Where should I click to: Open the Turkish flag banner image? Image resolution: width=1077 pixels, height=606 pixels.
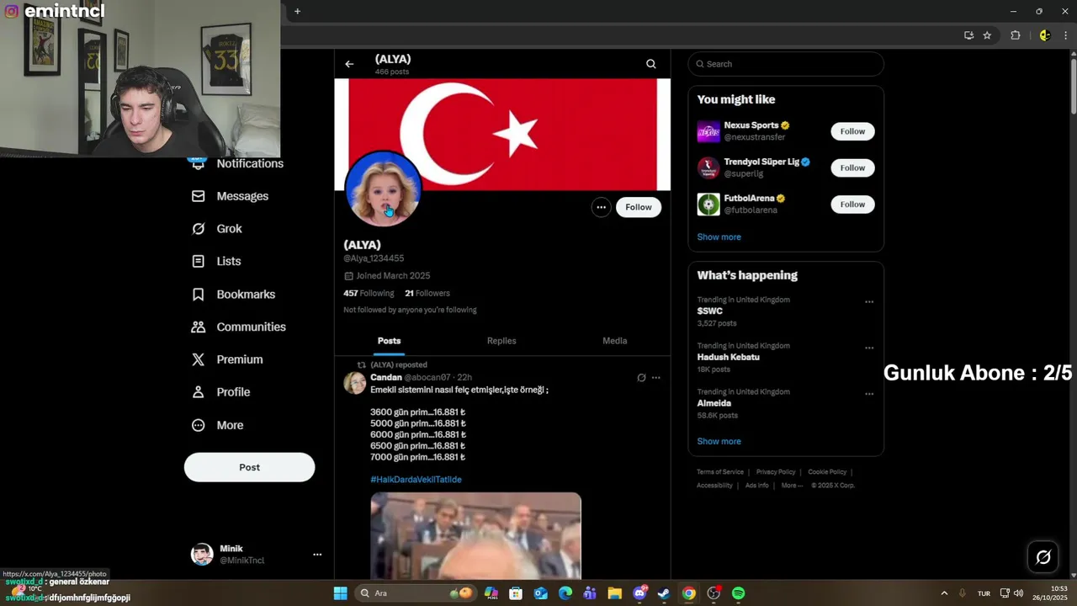(502, 135)
